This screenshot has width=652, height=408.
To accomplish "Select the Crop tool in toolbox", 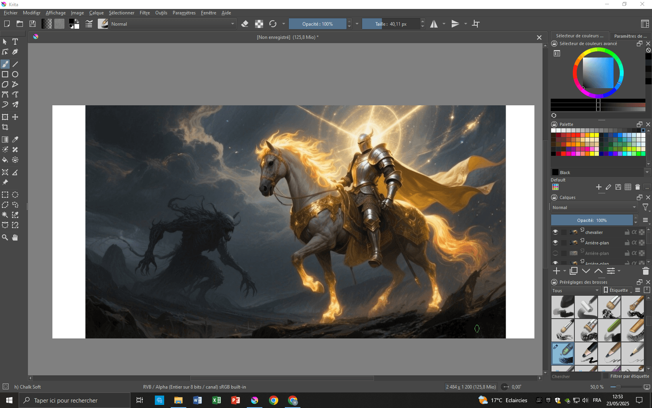I will (5, 127).
